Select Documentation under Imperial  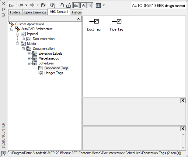coord(44,39)
